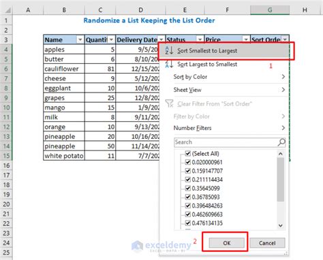Select the "milk" cell
Viewport: 323px width, 260px height.
(64, 117)
